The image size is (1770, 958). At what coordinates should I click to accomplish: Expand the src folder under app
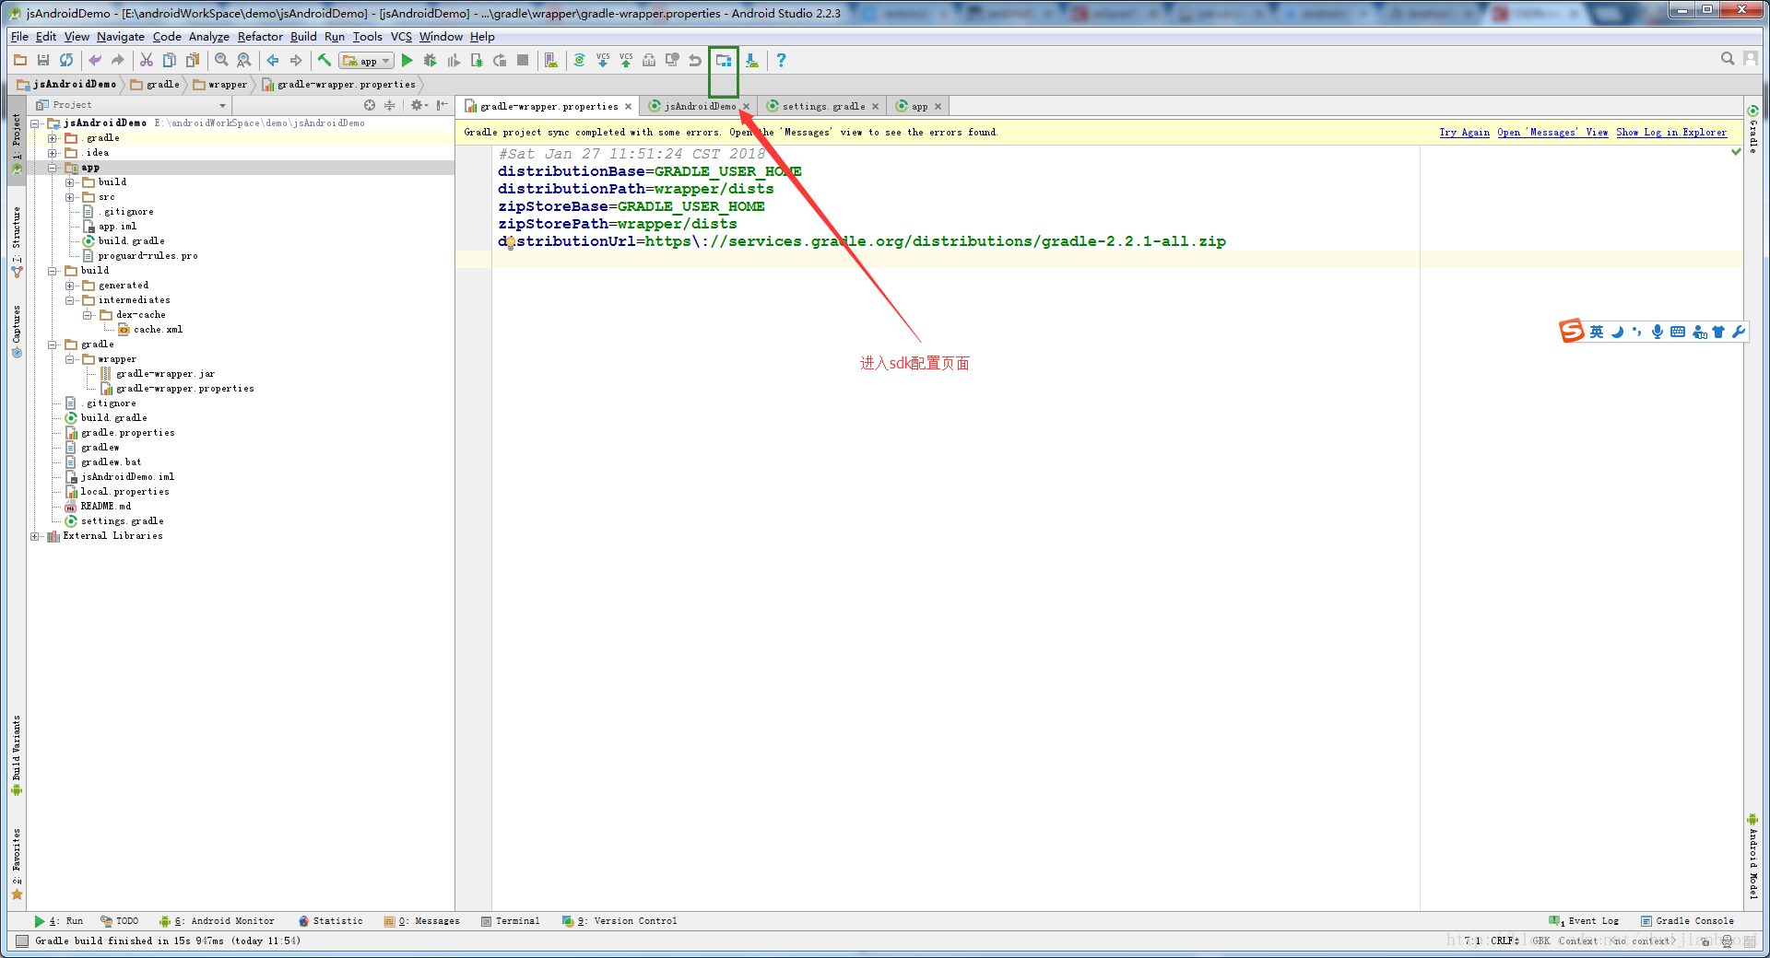pos(70,197)
